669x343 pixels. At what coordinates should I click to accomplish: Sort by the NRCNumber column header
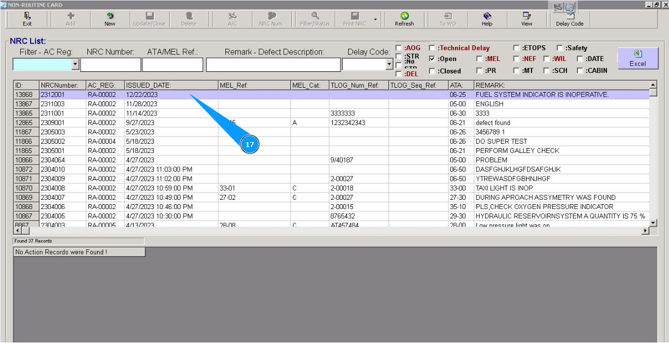tap(62, 85)
